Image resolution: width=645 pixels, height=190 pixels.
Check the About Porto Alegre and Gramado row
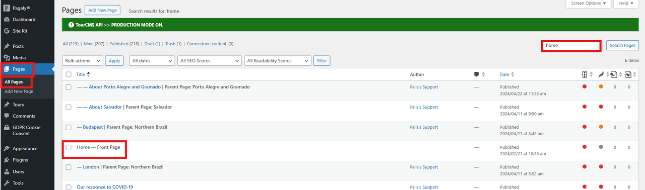(69, 87)
